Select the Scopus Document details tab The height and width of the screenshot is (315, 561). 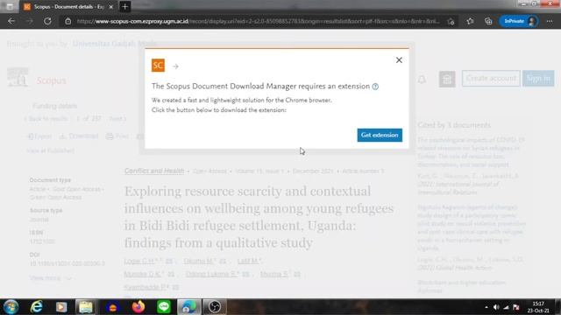tap(68, 6)
